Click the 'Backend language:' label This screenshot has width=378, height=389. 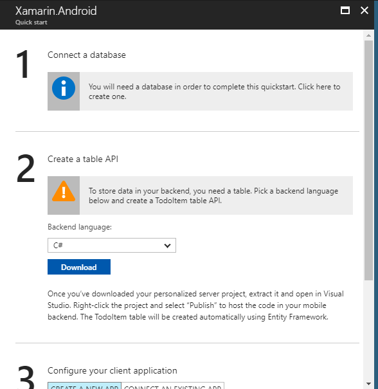(80, 227)
